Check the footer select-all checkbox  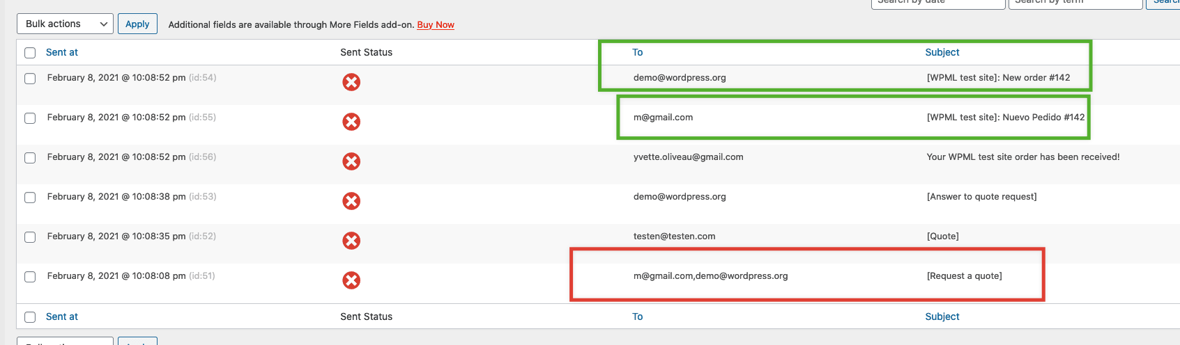click(30, 317)
